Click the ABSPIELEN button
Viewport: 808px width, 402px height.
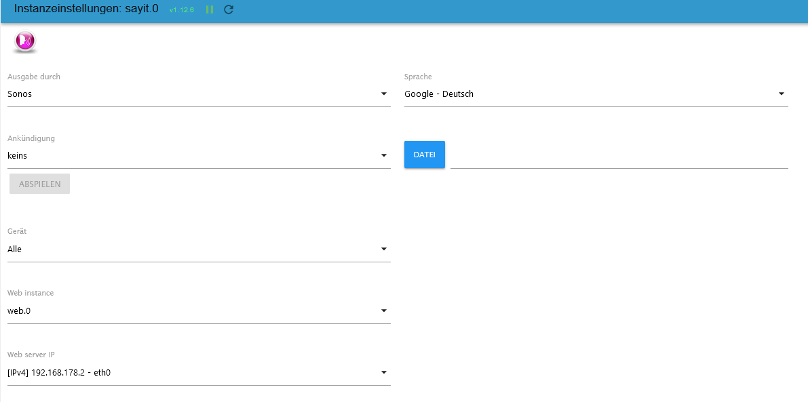pyautogui.click(x=39, y=184)
